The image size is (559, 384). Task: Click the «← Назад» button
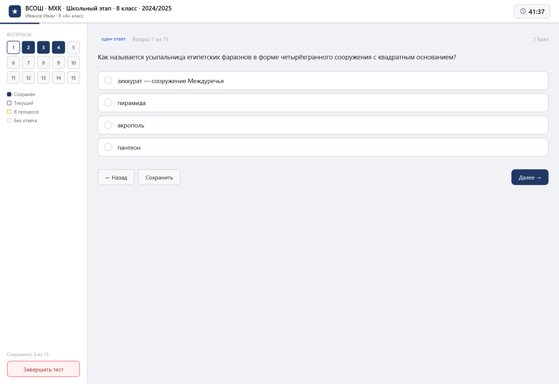(x=116, y=177)
